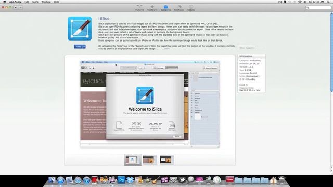Open the iSlice Support link

(x=247, y=48)
